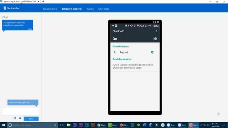Click the Bluetooth screen title
Viewport: 228px width, 128px height.
pyautogui.click(x=118, y=31)
